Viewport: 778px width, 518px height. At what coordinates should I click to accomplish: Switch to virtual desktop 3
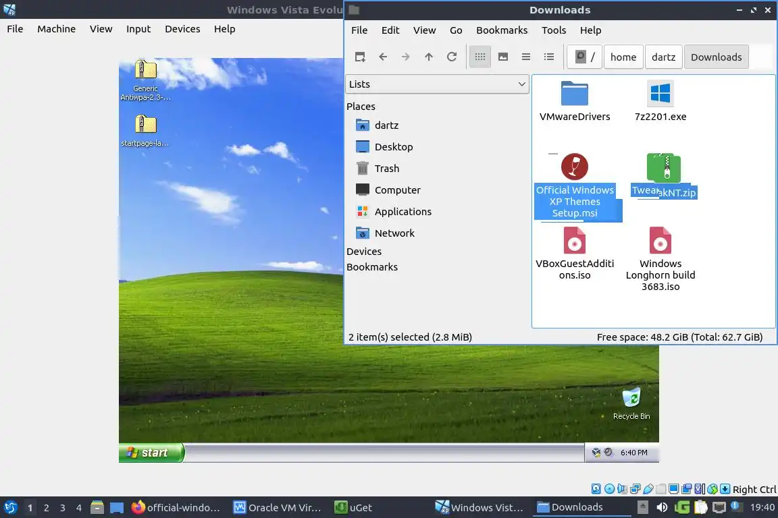[x=63, y=508]
